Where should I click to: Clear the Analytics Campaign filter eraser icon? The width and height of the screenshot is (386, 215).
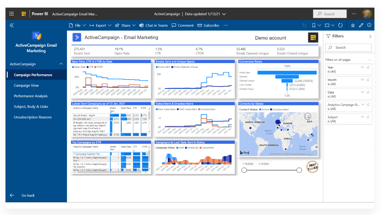coord(368,104)
